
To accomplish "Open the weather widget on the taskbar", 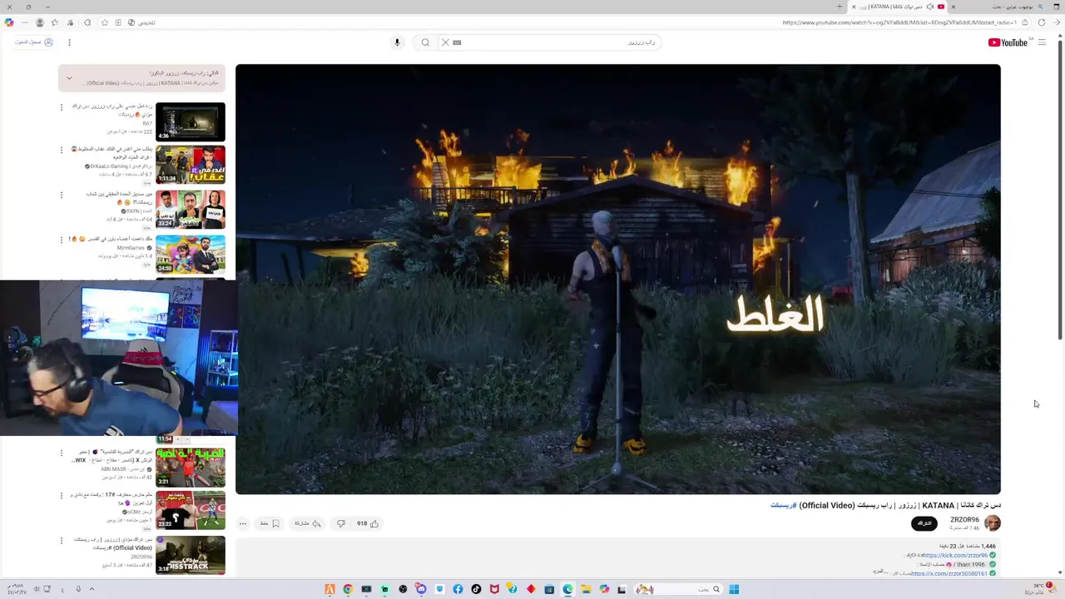I will click(1040, 588).
